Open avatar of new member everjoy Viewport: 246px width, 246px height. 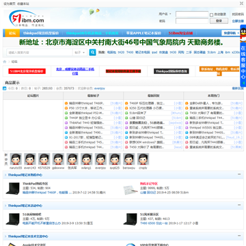[100, 159]
